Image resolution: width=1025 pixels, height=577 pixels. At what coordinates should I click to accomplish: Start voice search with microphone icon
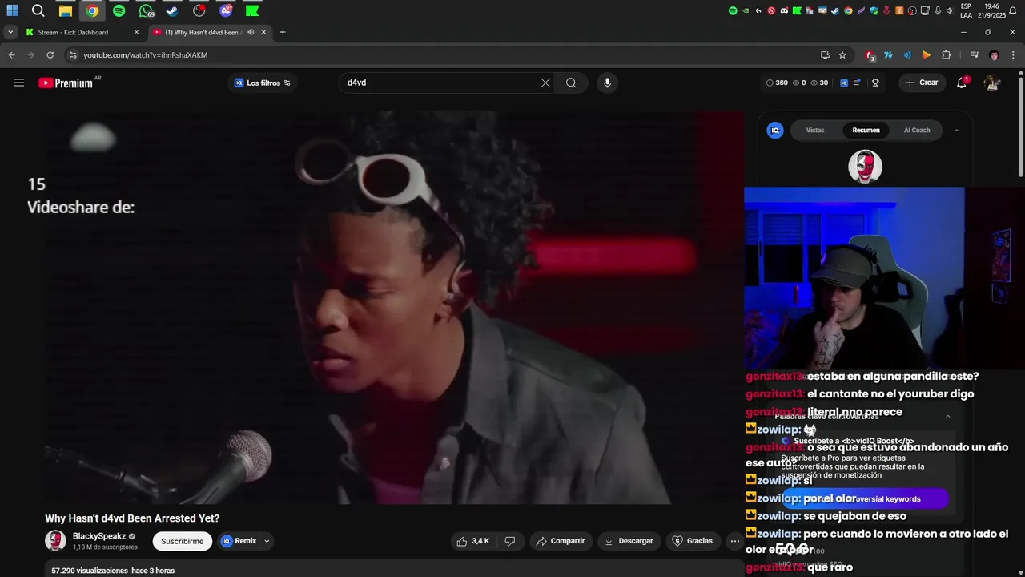[x=607, y=83]
